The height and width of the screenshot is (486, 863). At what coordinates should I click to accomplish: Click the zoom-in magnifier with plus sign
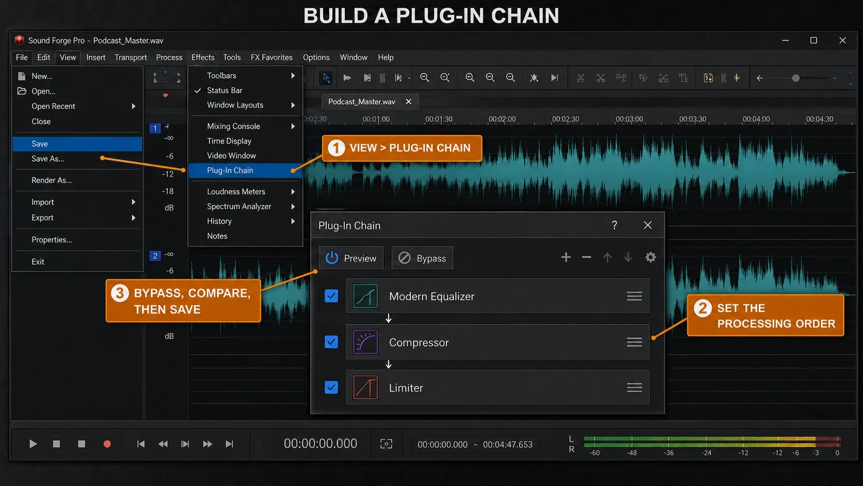pos(470,77)
